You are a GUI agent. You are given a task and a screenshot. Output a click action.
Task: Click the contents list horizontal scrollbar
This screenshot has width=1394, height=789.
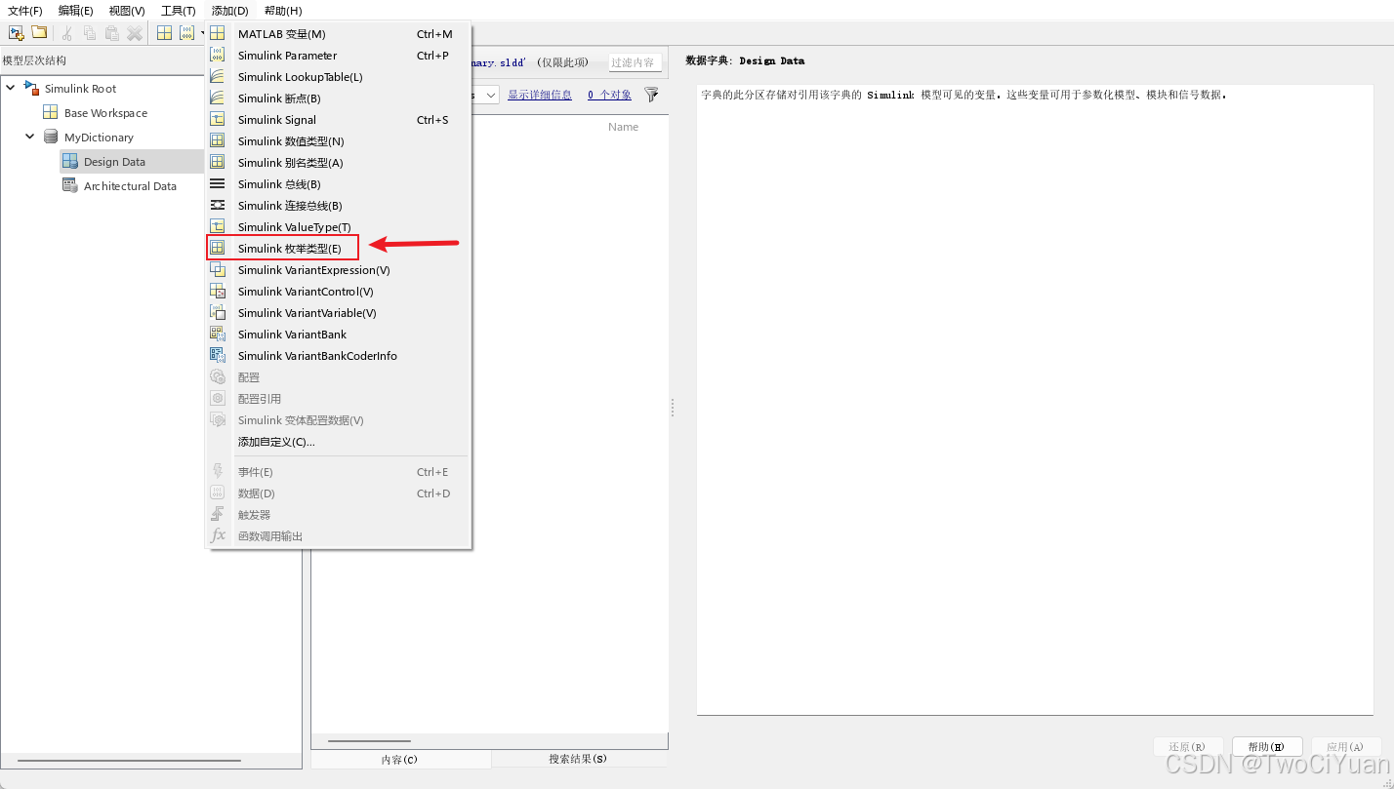[x=369, y=740]
